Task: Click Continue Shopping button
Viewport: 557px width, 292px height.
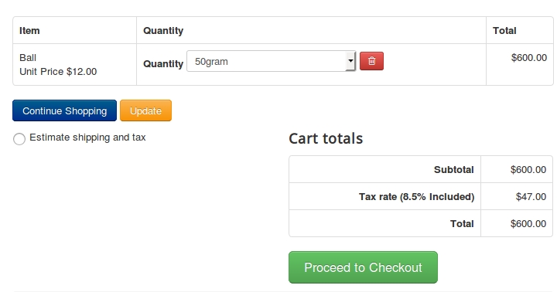Action: click(65, 110)
